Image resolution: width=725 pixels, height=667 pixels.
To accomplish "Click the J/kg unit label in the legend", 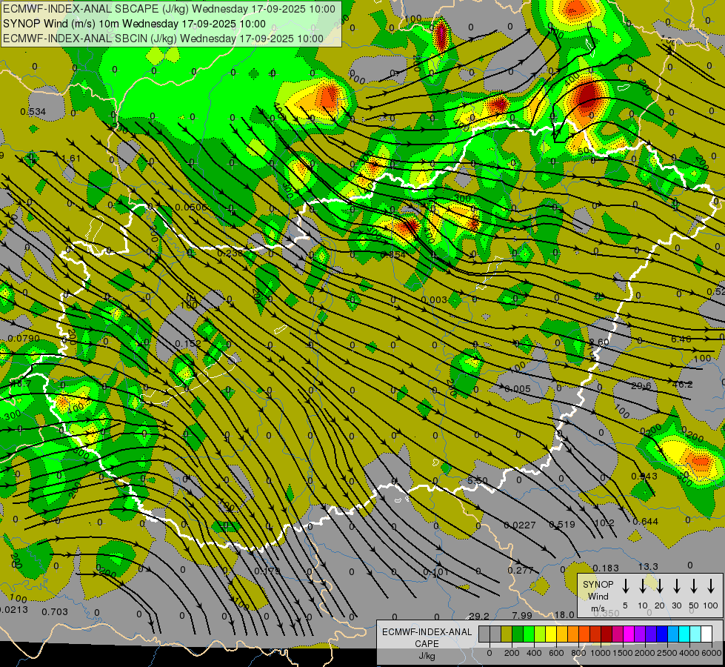I will pos(427,656).
